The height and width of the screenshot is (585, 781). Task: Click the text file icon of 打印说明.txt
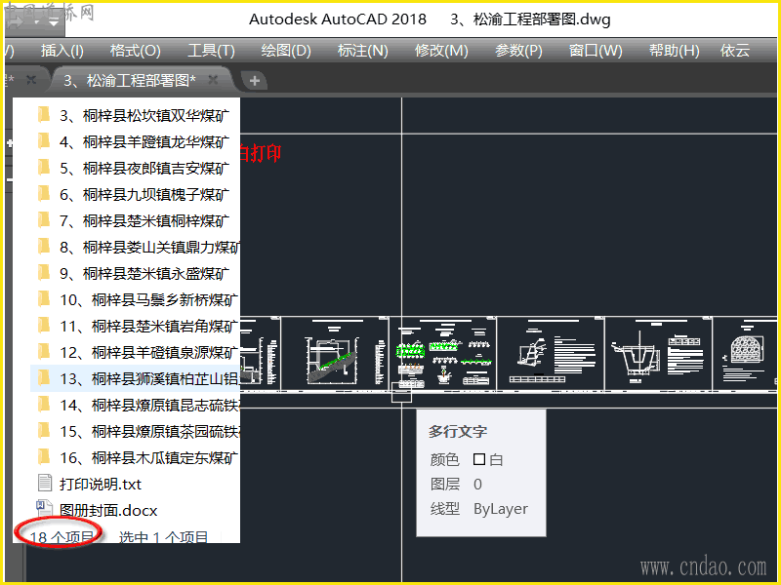point(45,483)
